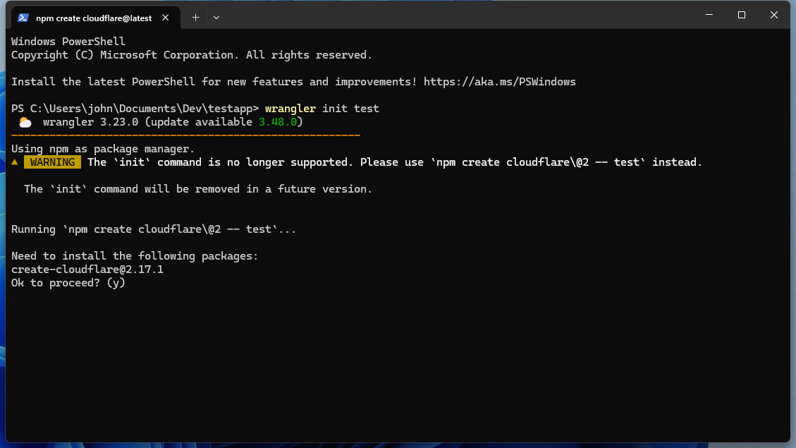Screen dimensions: 796x448
Task: Click the 'wrangler init test' command text
Action: click(322, 109)
